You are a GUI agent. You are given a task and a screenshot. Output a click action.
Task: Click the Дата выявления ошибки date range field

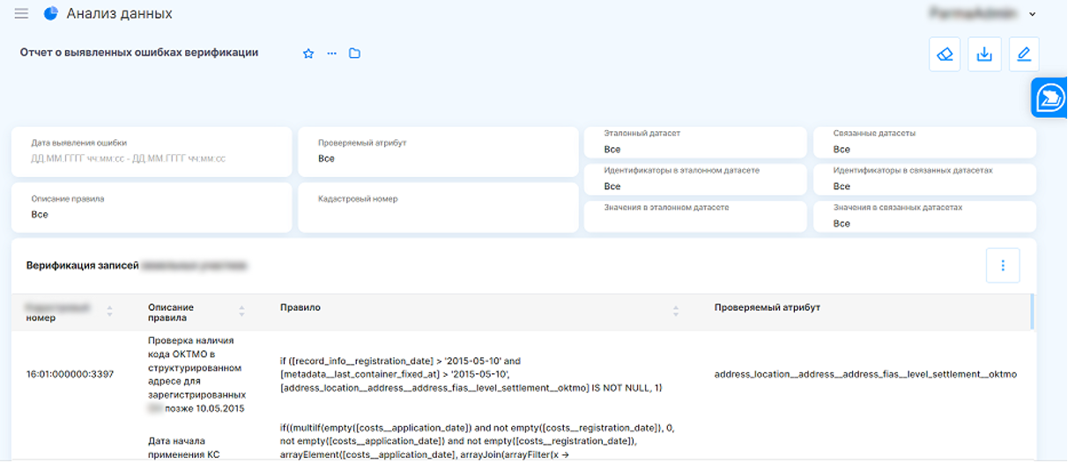click(151, 158)
